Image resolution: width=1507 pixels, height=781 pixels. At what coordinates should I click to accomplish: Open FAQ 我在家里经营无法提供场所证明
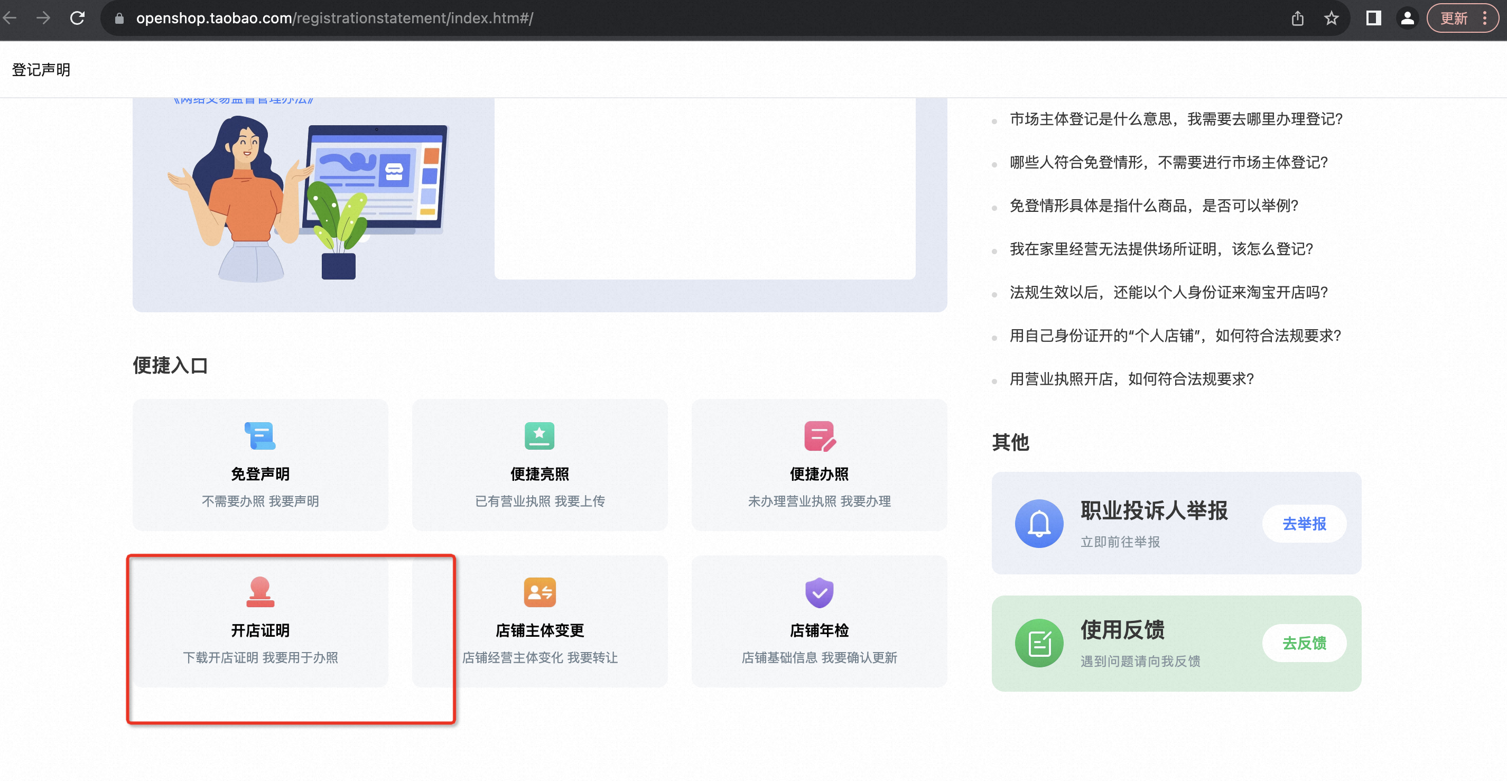pyautogui.click(x=1161, y=249)
